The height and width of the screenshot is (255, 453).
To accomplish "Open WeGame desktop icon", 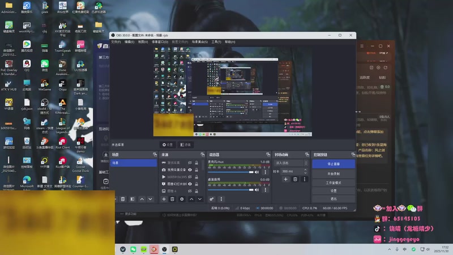I will 45,85.
